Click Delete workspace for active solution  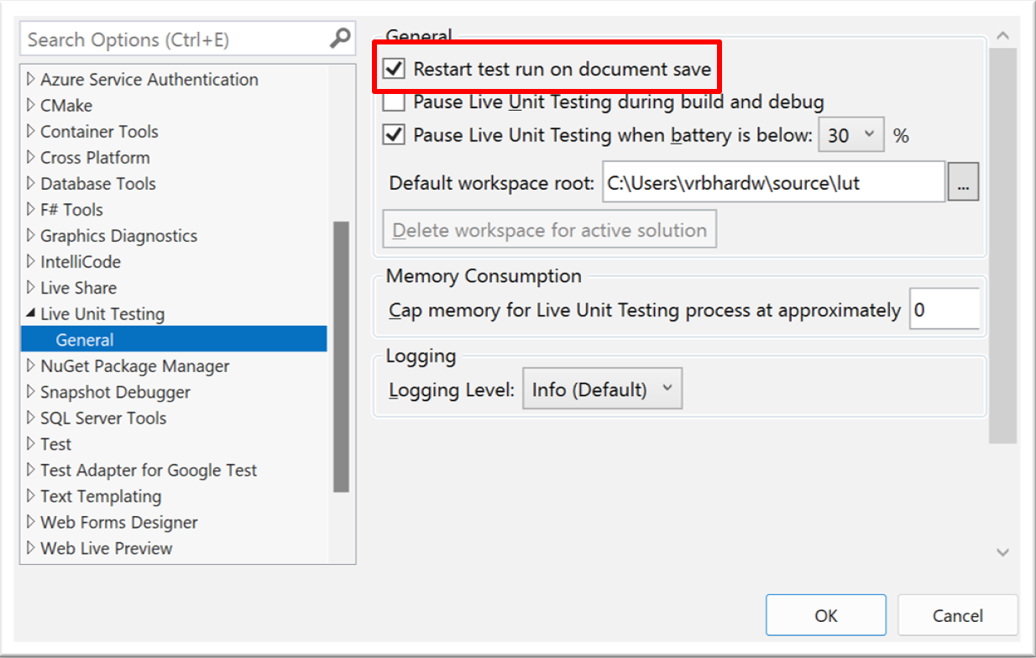pyautogui.click(x=548, y=228)
